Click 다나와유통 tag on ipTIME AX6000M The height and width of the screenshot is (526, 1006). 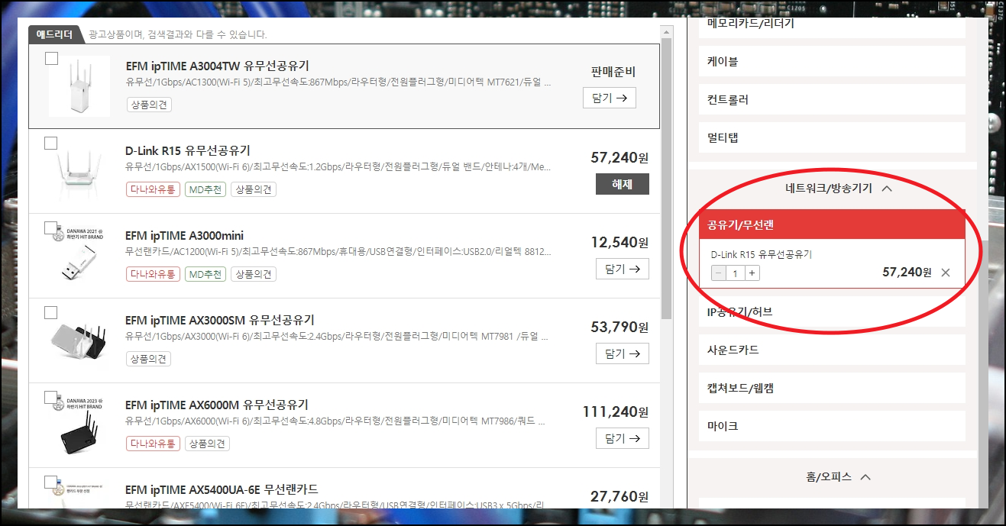(152, 444)
